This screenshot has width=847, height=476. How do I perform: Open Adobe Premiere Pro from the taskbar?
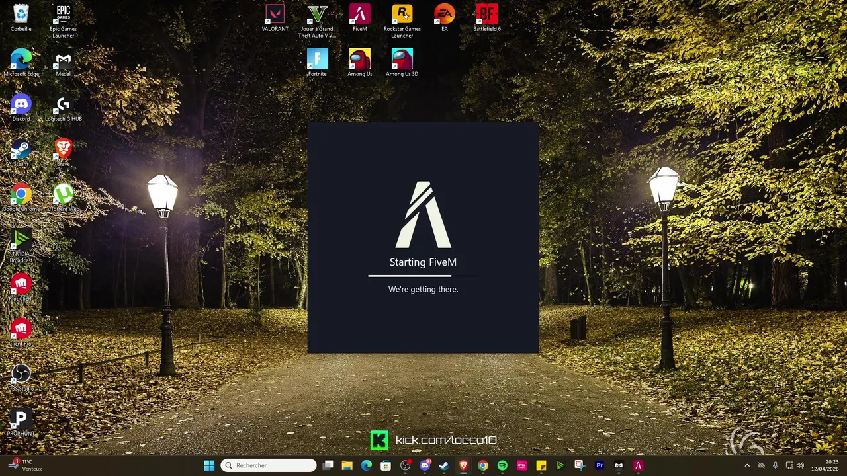coord(600,465)
